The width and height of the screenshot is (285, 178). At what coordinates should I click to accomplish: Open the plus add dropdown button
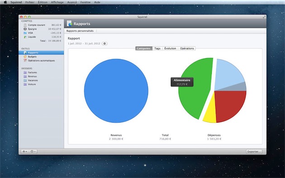[25, 151]
